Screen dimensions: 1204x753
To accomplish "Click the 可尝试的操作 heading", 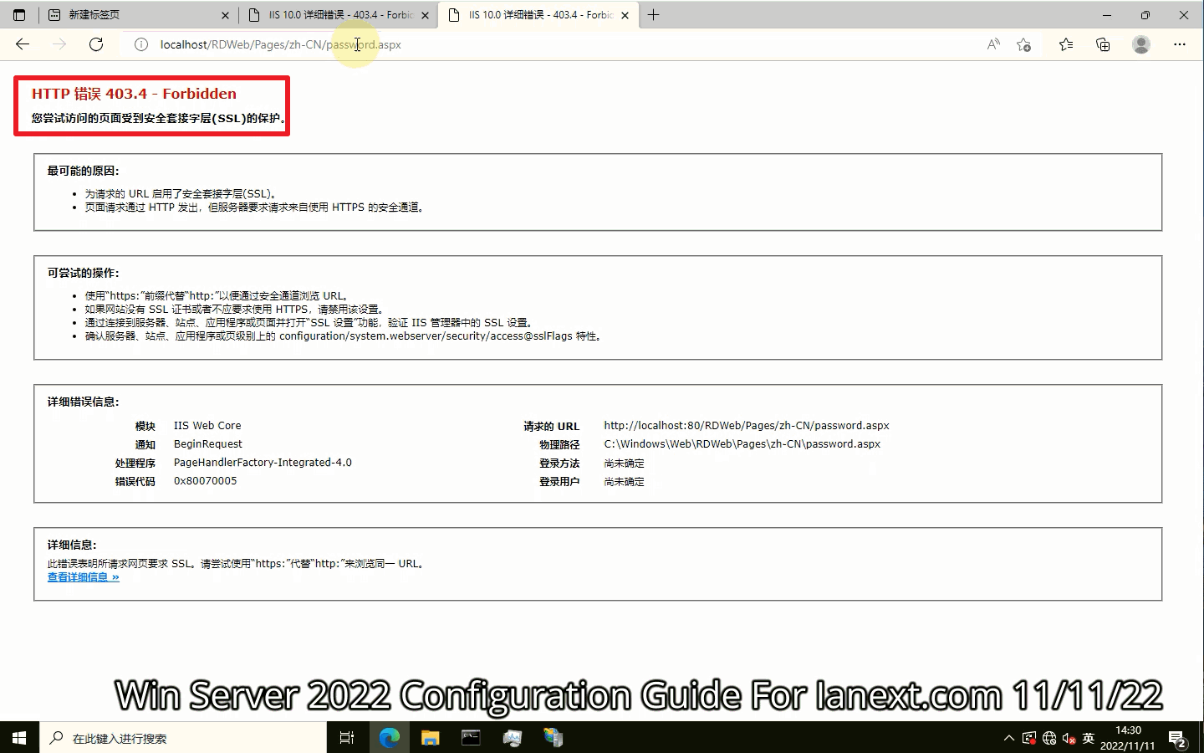I will (x=83, y=273).
